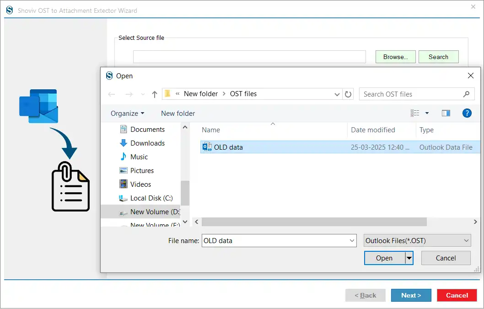Click the OLD data Outlook file icon

[x=207, y=147]
